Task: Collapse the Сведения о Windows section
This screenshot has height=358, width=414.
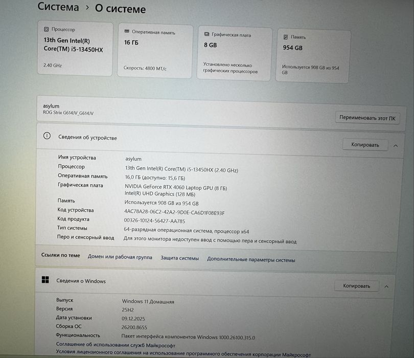Action: [386, 287]
